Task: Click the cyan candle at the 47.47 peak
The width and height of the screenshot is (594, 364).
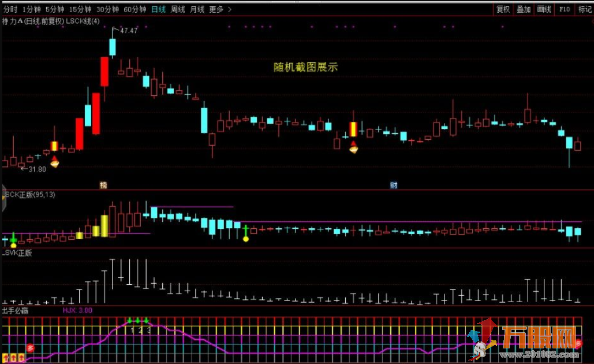Action: [x=113, y=47]
